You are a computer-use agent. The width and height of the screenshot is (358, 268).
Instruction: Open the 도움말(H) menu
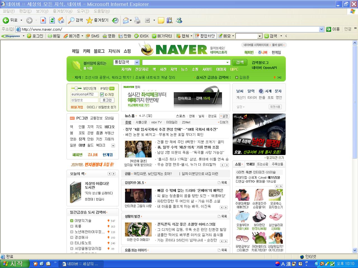[102, 11]
